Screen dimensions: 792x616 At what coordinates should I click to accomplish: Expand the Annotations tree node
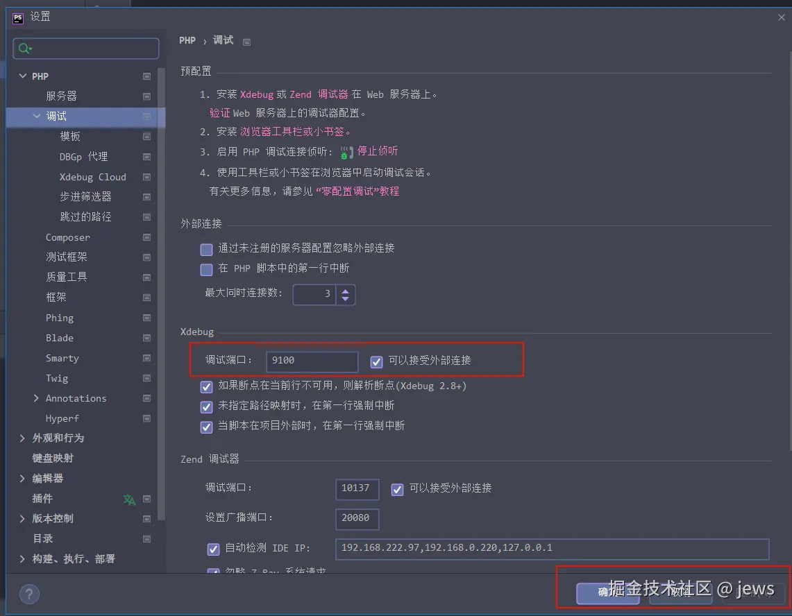pyautogui.click(x=36, y=398)
